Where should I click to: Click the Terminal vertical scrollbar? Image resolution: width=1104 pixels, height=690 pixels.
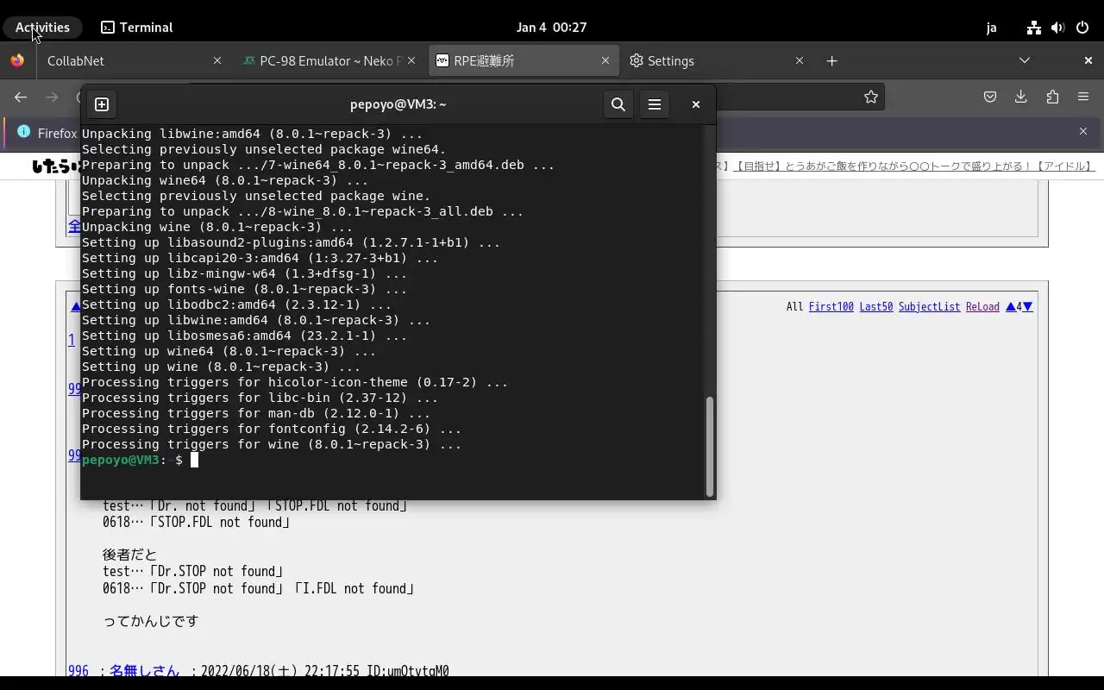710,446
